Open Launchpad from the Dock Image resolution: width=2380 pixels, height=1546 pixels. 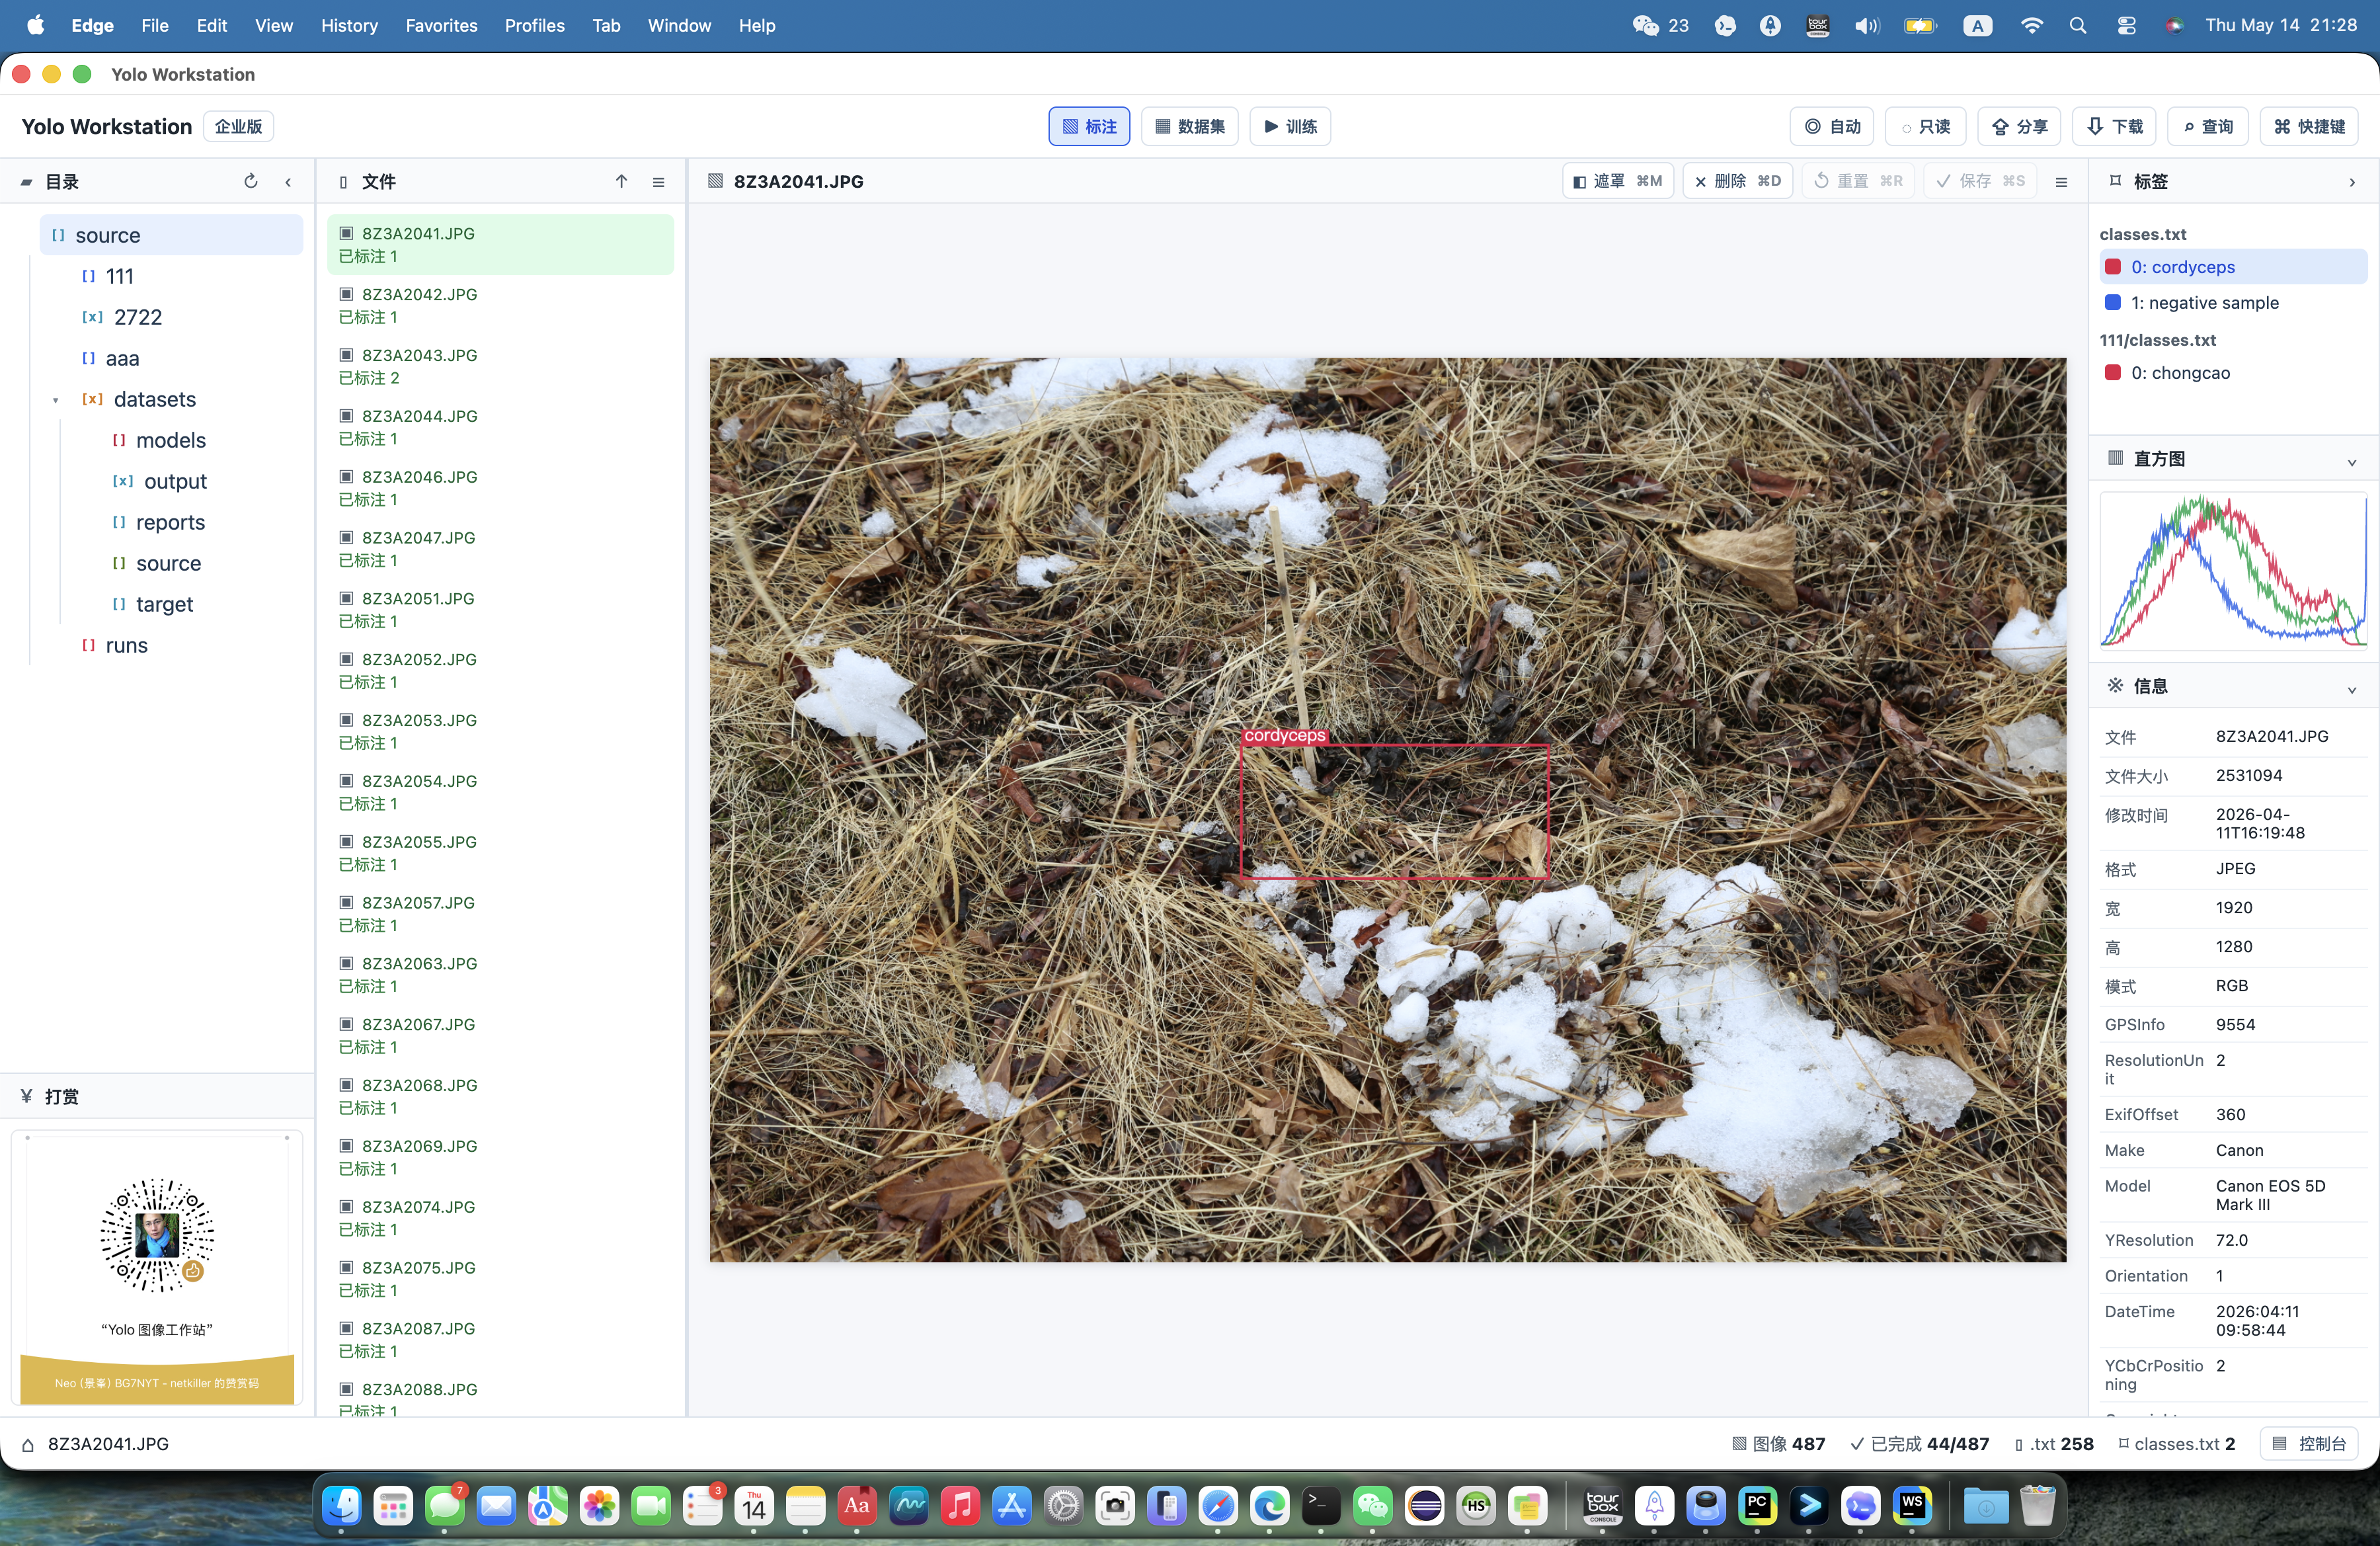pyautogui.click(x=393, y=1505)
